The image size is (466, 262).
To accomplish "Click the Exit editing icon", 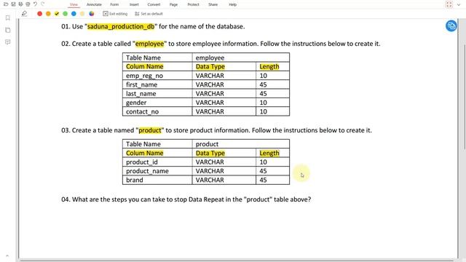I will pos(106,14).
